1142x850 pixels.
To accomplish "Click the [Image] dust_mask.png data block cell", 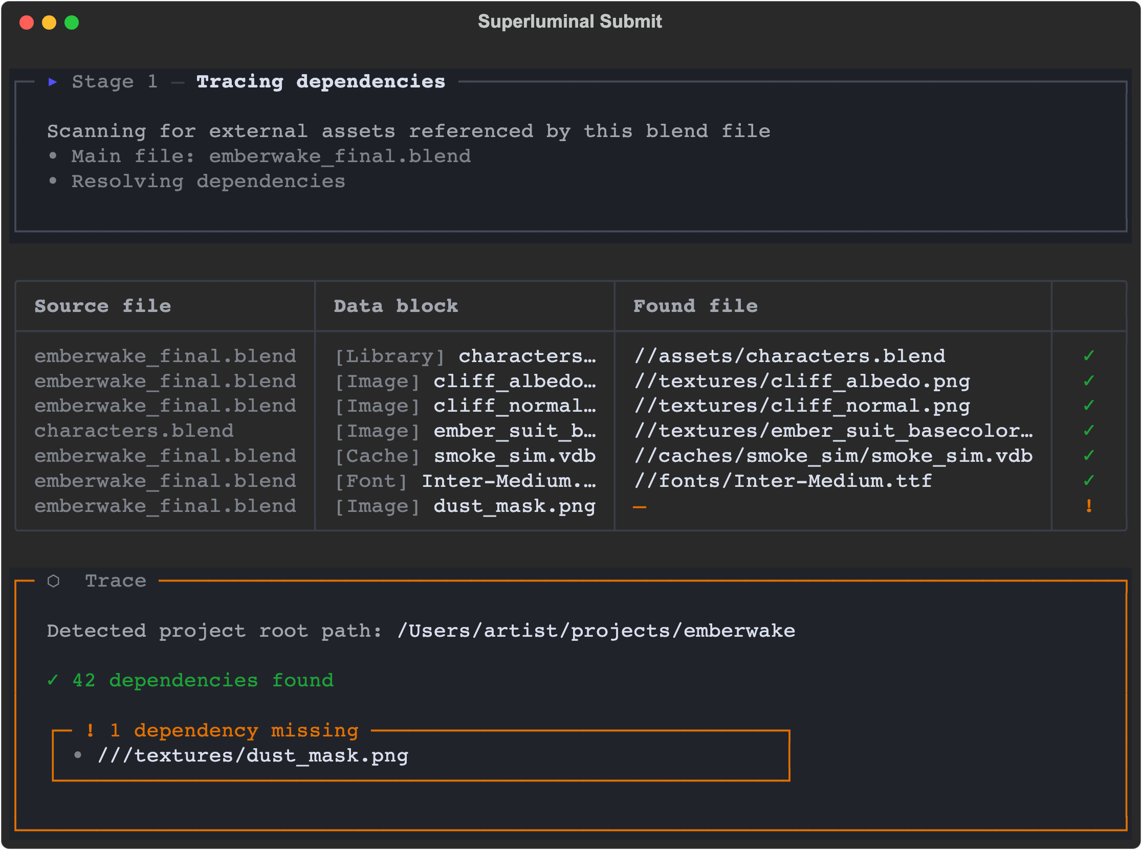I will click(x=465, y=506).
